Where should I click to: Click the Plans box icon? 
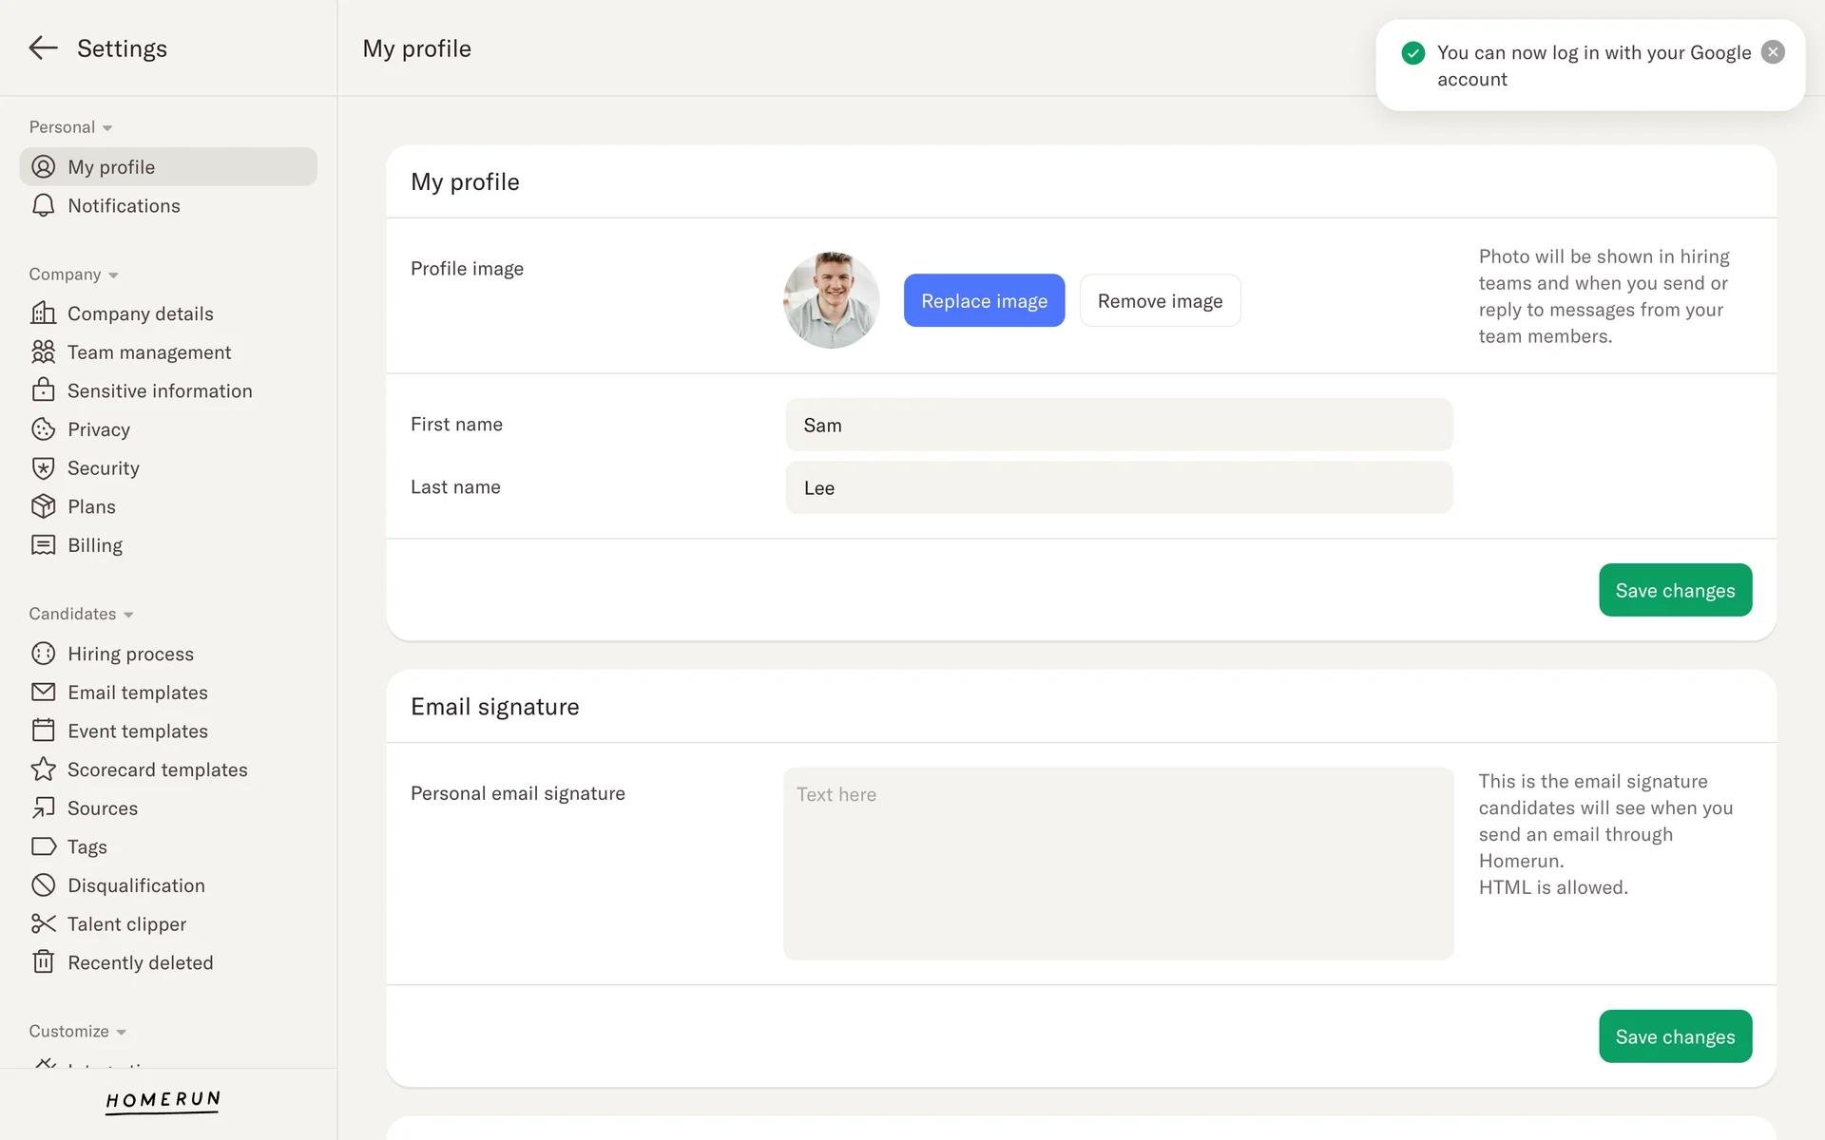[x=43, y=506]
